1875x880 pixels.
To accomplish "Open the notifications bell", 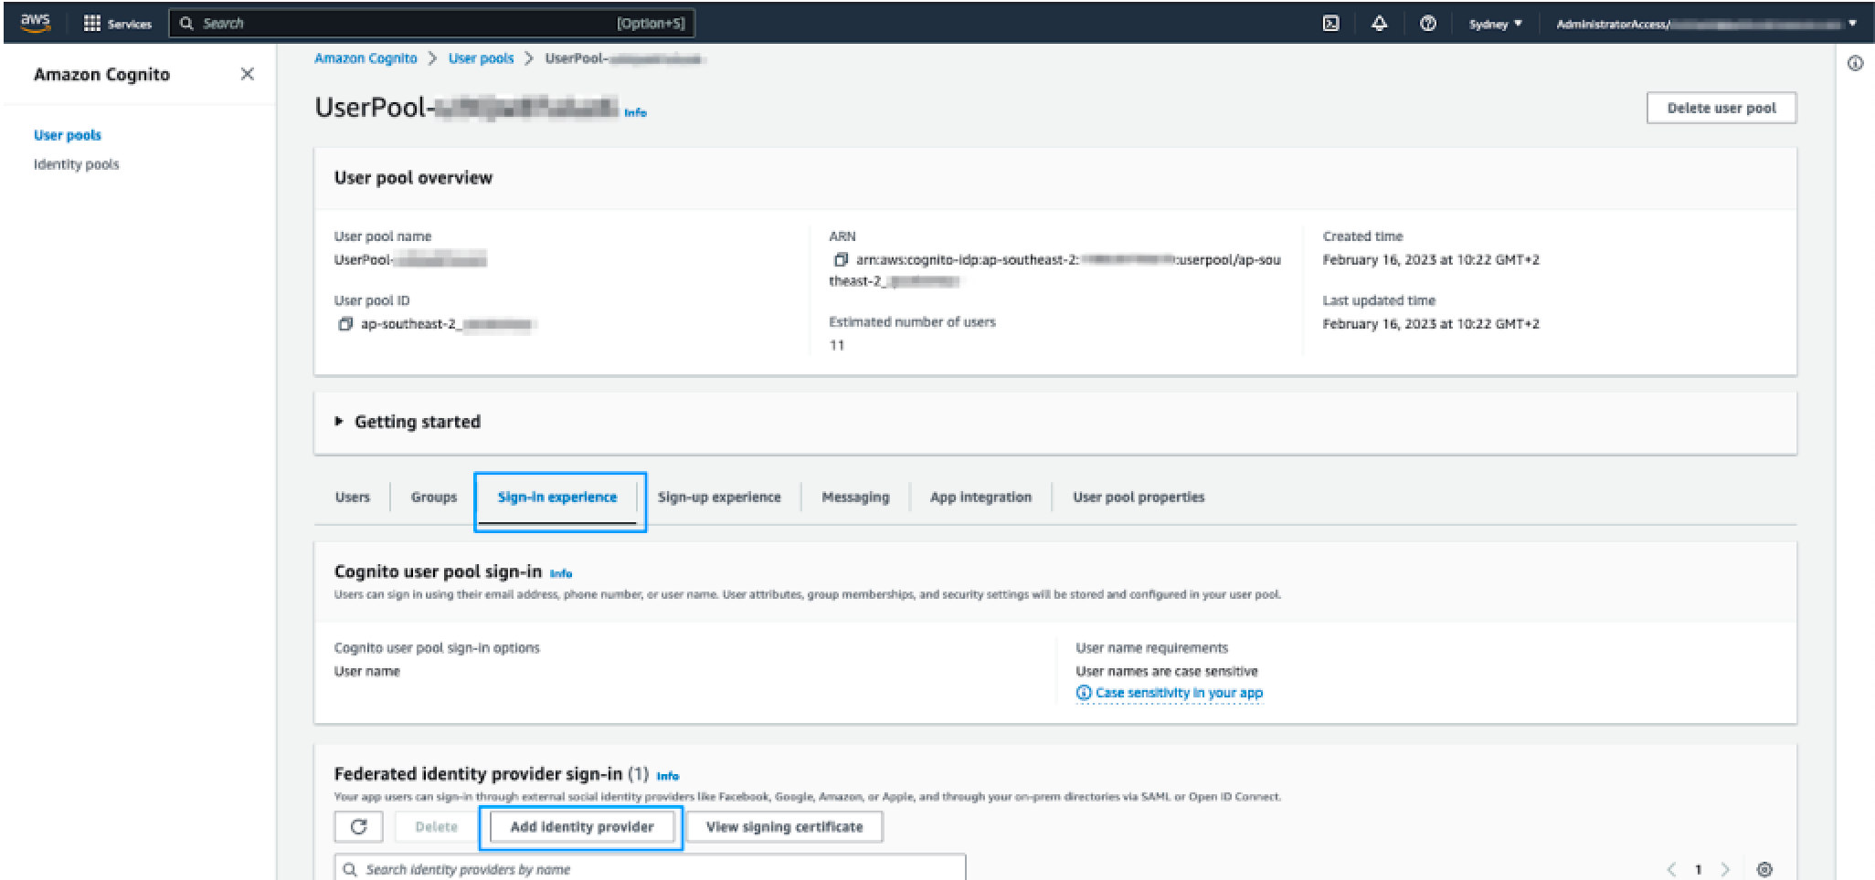I will 1379,24.
